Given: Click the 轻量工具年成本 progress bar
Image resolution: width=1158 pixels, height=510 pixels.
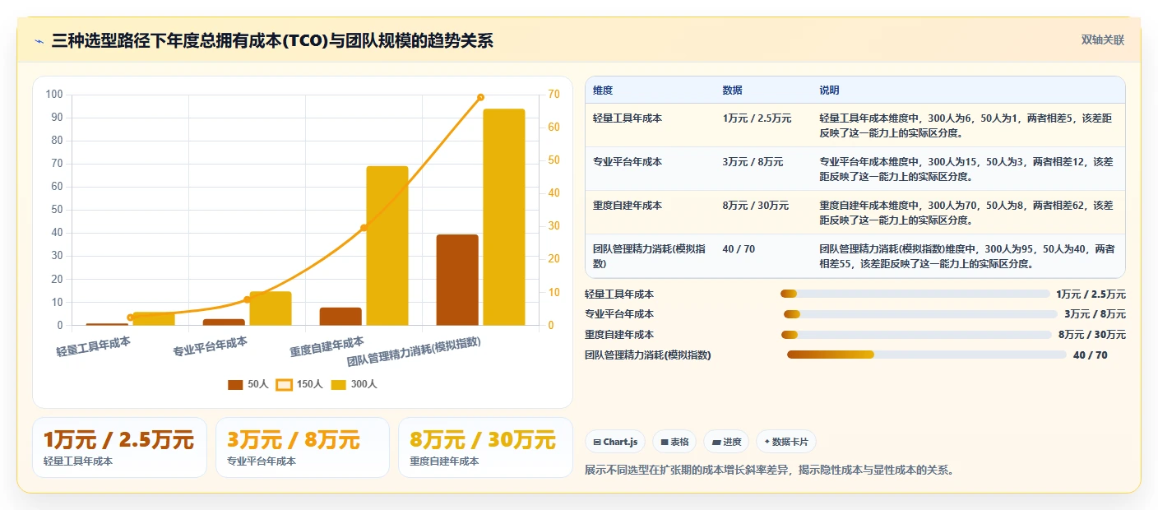Looking at the screenshot, I should (x=915, y=294).
